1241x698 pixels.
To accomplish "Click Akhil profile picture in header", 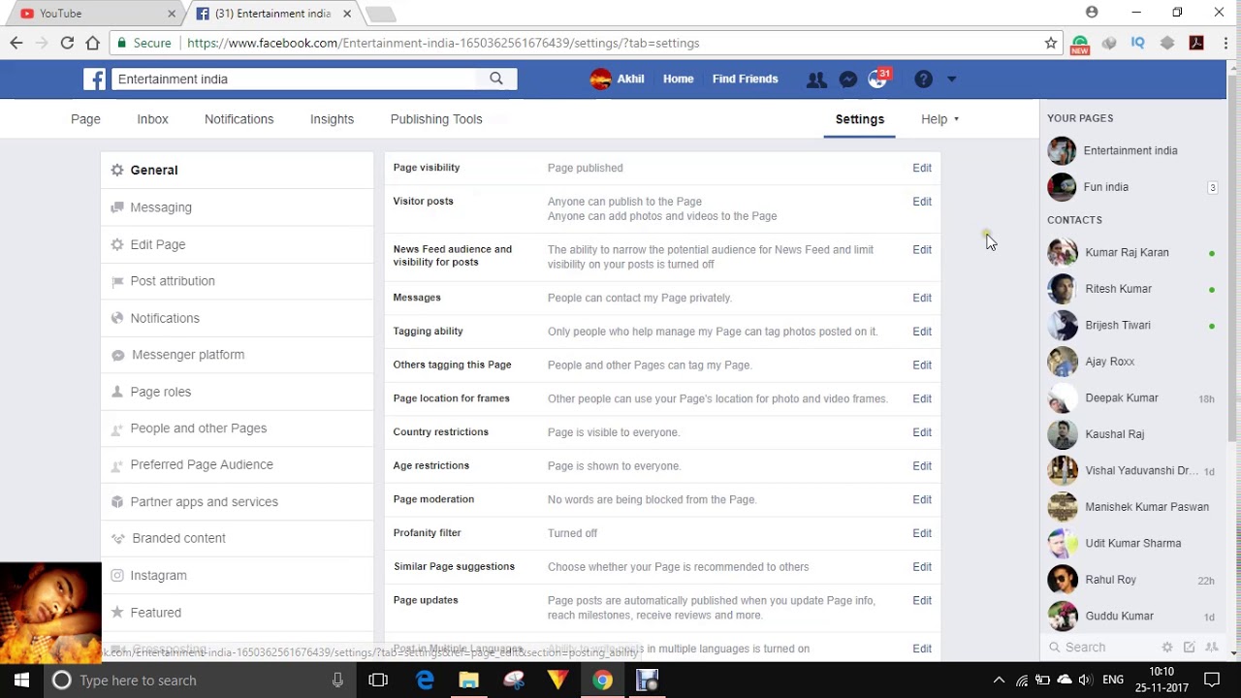I will (600, 79).
